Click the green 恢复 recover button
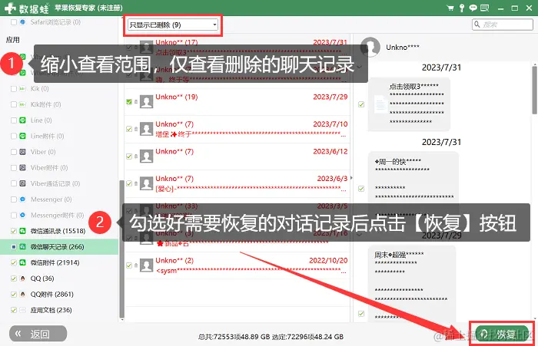The width and height of the screenshot is (538, 346). point(502,334)
